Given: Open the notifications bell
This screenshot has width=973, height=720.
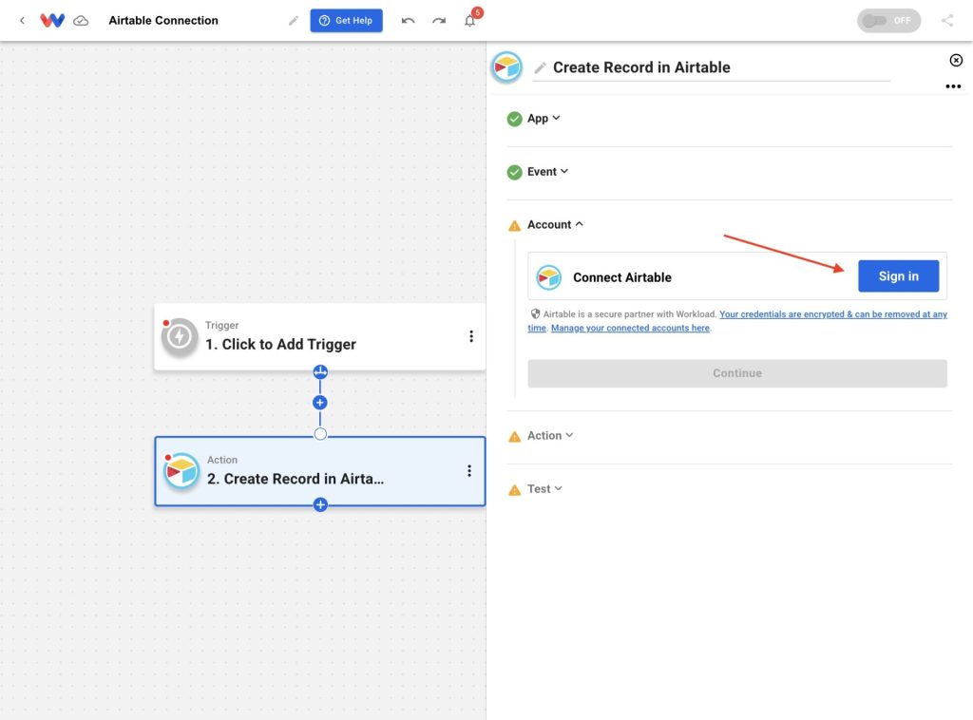Looking at the screenshot, I should (470, 21).
